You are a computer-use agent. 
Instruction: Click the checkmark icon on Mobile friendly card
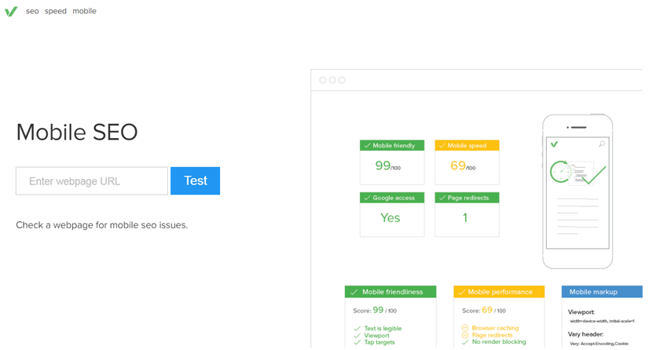click(368, 145)
